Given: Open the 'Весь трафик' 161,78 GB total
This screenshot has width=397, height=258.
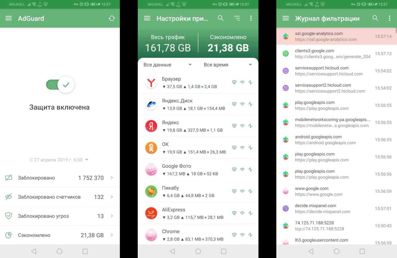Looking at the screenshot, I should coord(168,43).
